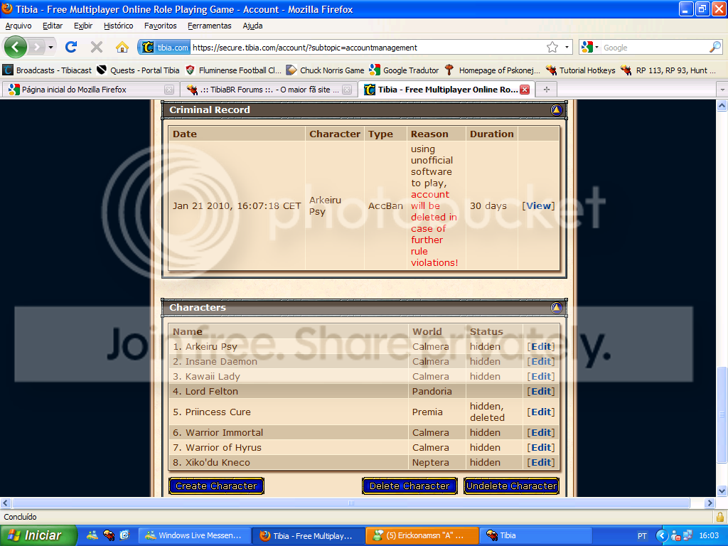Screen dimensions: 728x546
Task: Go to the browser home page icon
Action: tap(122, 48)
